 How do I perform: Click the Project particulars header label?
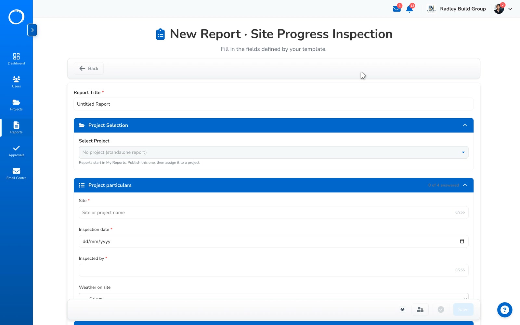(x=110, y=185)
